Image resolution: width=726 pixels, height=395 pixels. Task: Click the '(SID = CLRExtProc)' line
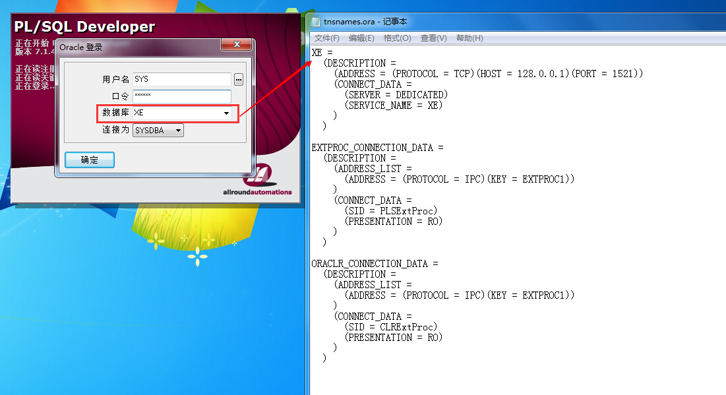(391, 327)
